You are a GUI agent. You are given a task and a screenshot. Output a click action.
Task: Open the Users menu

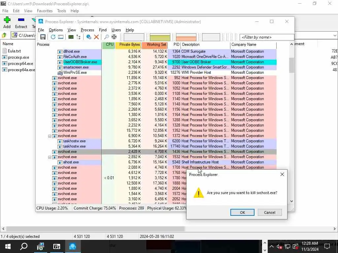point(116,30)
